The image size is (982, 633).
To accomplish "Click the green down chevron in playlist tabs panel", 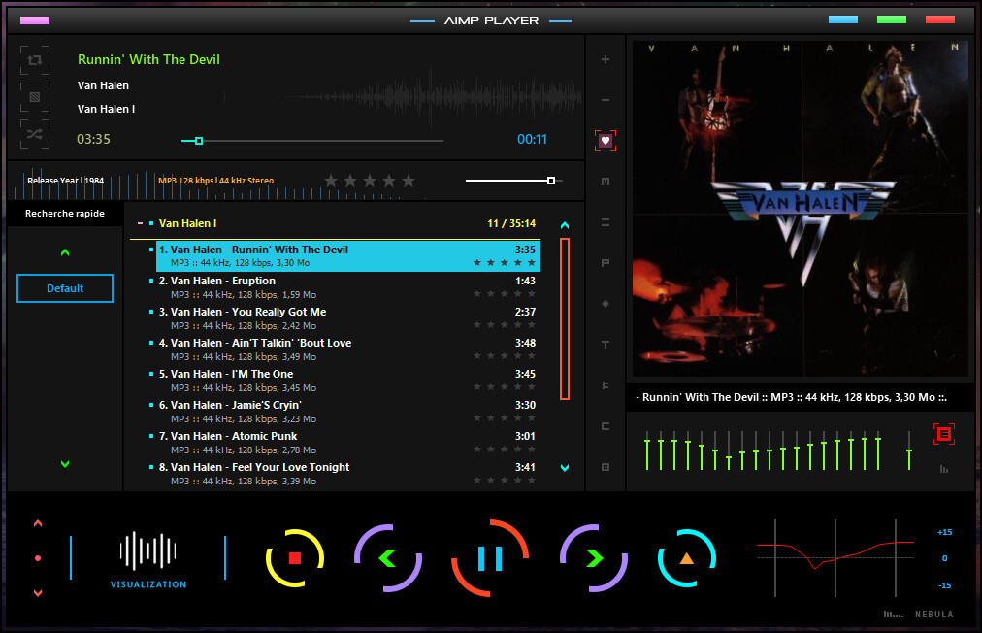I will pos(64,464).
